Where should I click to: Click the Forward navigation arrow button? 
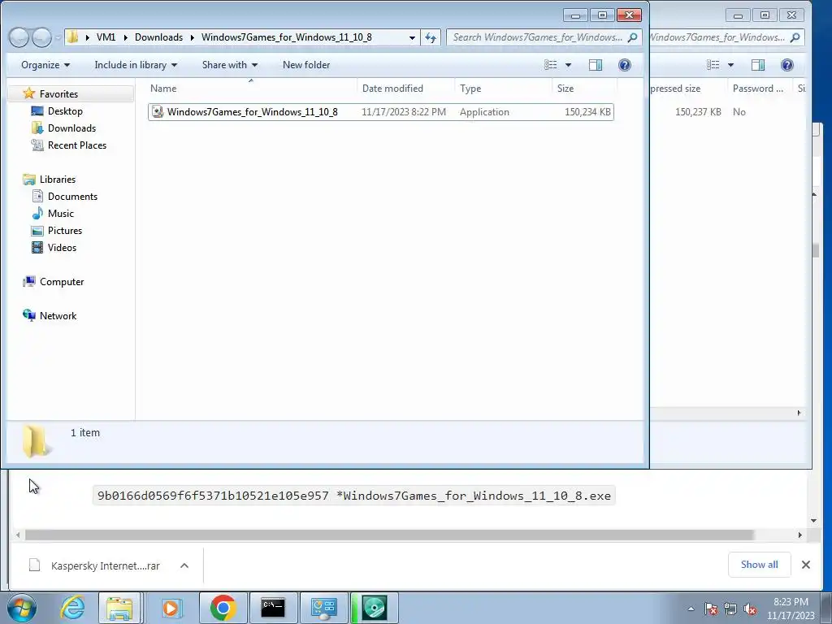42,37
